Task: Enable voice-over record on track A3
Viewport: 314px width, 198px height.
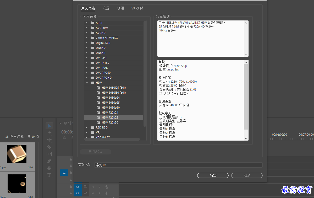Action: (107, 193)
